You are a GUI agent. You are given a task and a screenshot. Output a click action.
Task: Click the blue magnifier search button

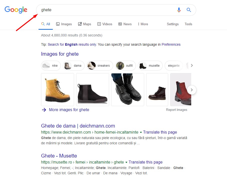[189, 10]
